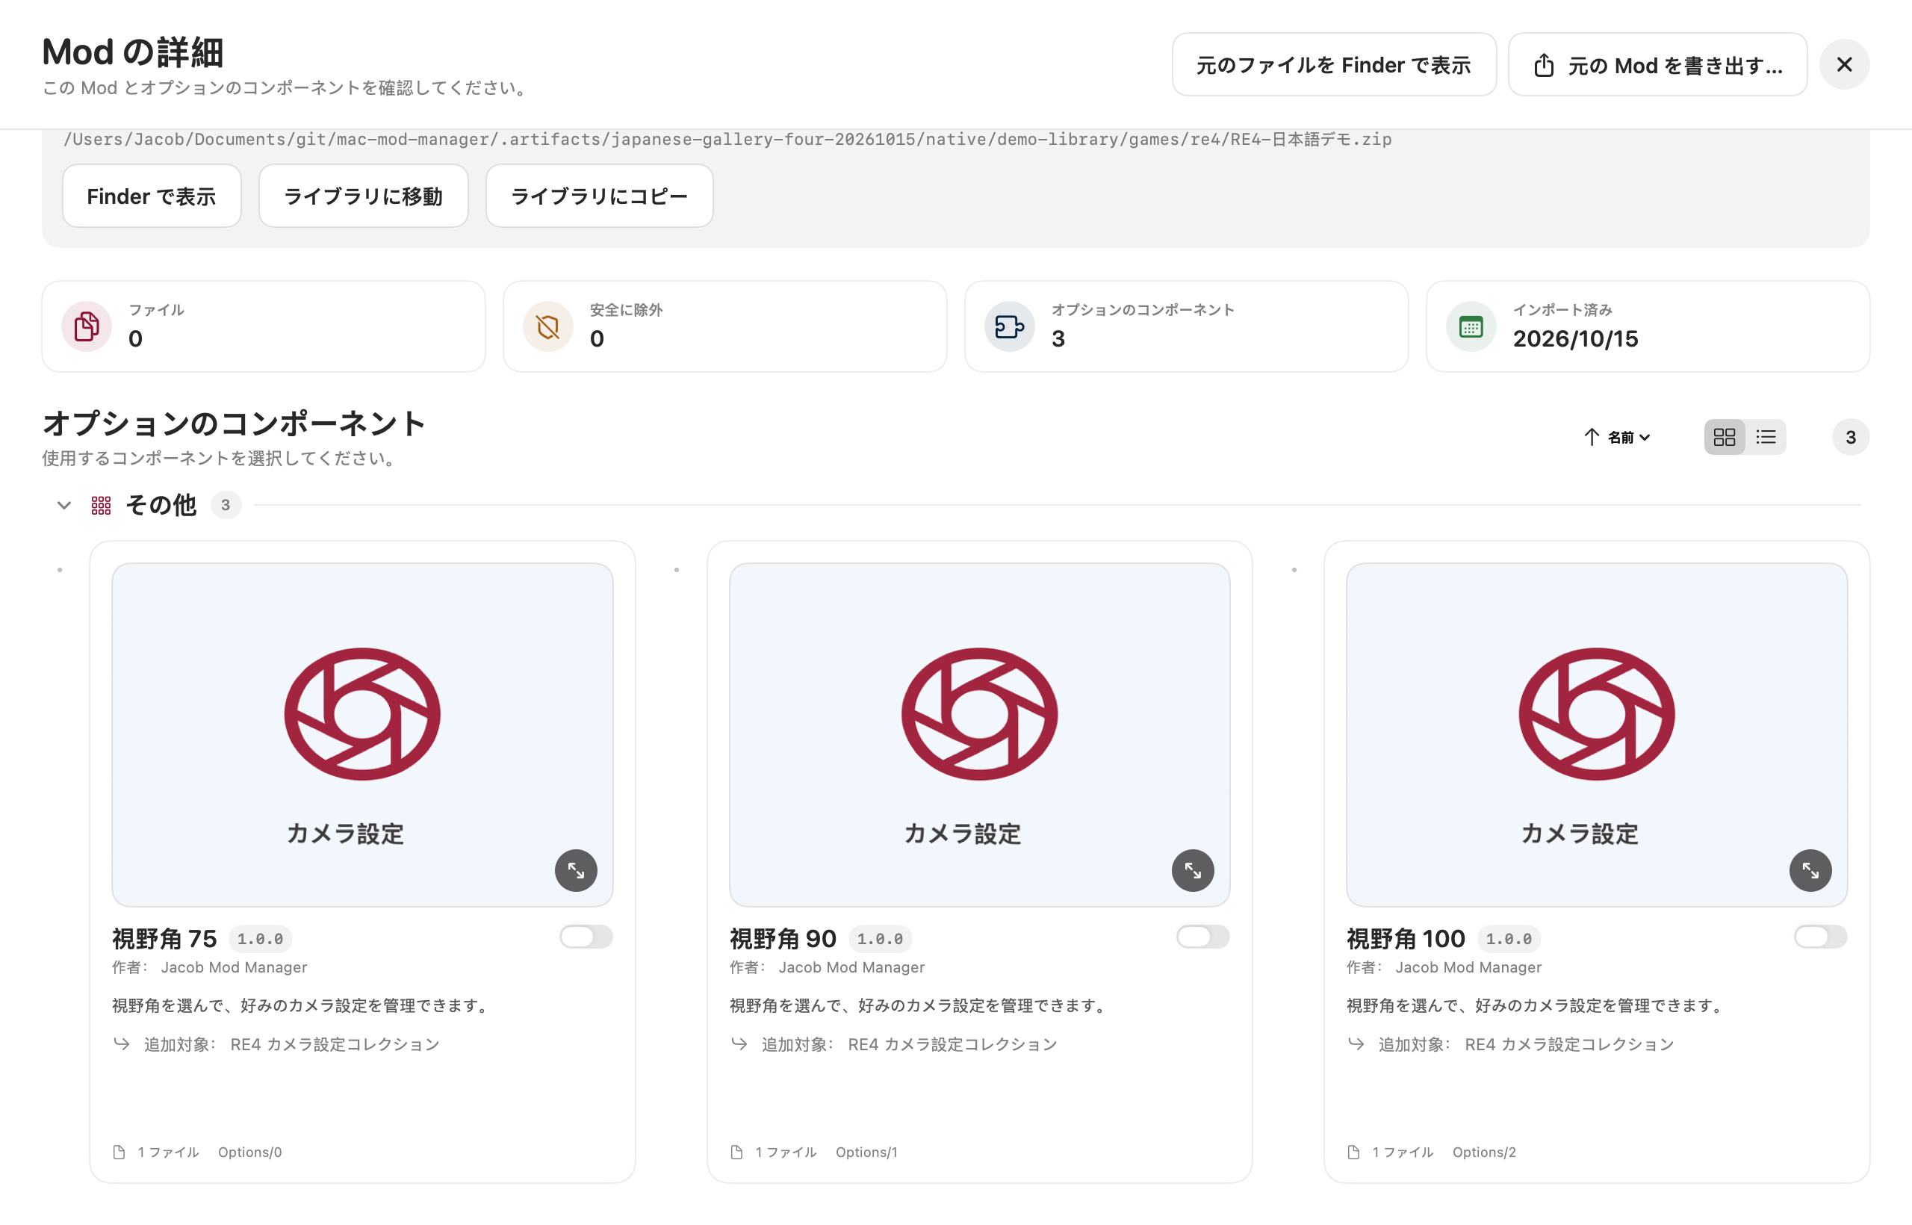Click the 視野角 75 title text
Image resolution: width=1912 pixels, height=1225 pixels.
[164, 939]
